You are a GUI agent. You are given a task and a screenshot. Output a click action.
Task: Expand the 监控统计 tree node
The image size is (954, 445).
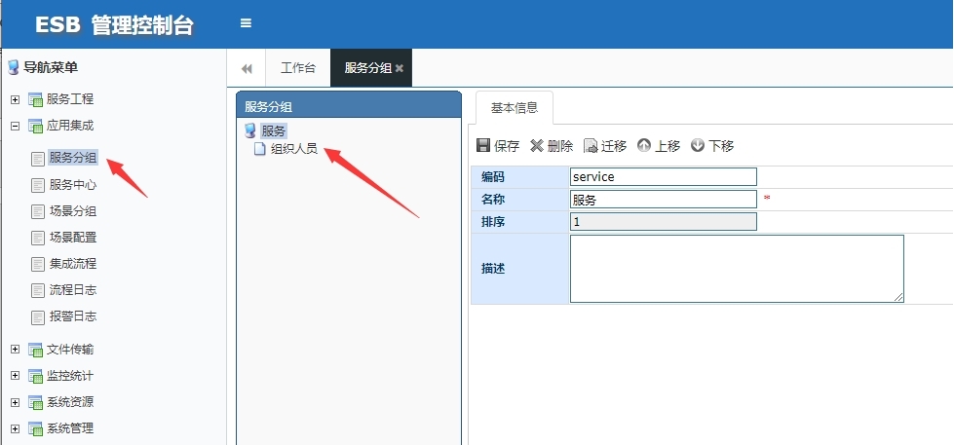click(x=16, y=376)
